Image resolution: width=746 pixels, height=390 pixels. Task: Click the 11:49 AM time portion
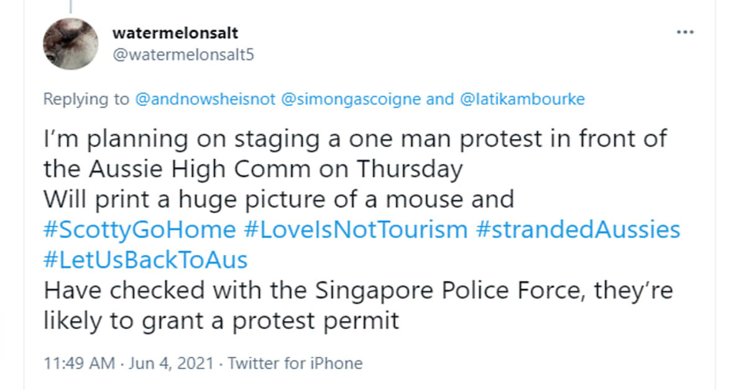79,363
